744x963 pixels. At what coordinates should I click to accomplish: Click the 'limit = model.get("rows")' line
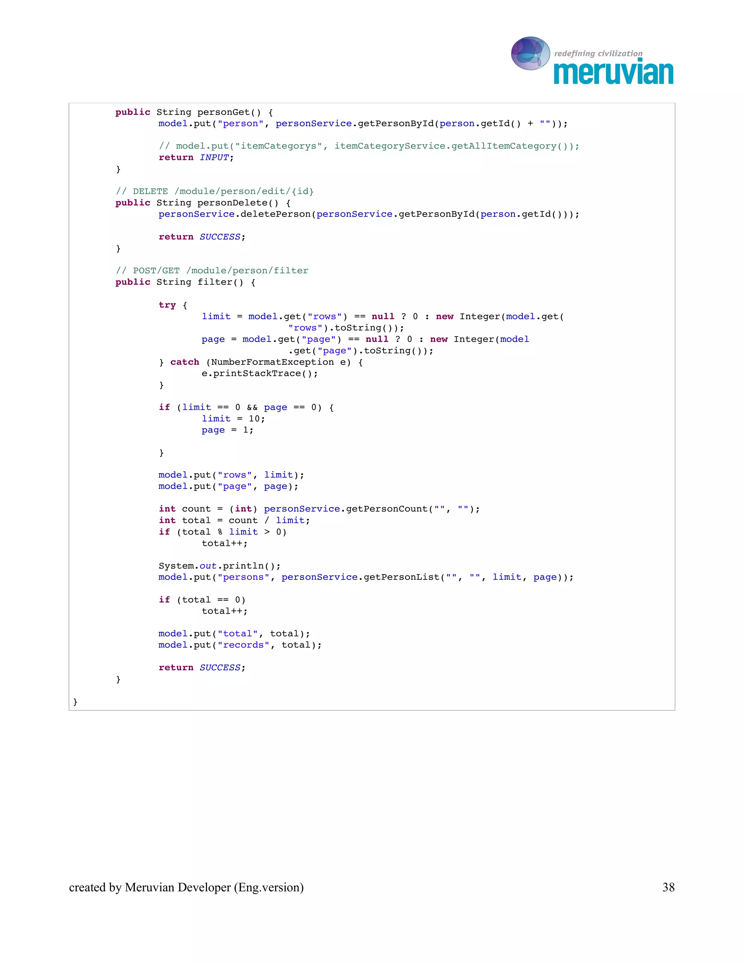click(x=383, y=316)
